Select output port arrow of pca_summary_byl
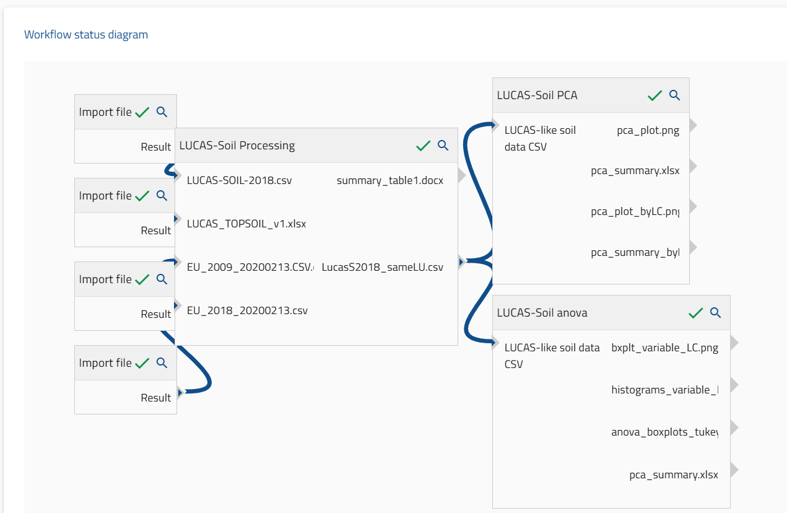Viewport: 787px width, 513px height. click(693, 247)
